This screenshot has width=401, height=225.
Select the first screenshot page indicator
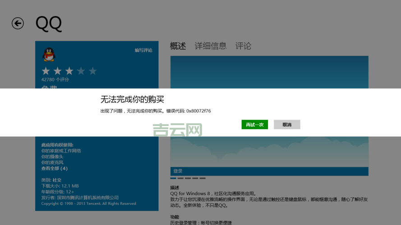pos(173,178)
